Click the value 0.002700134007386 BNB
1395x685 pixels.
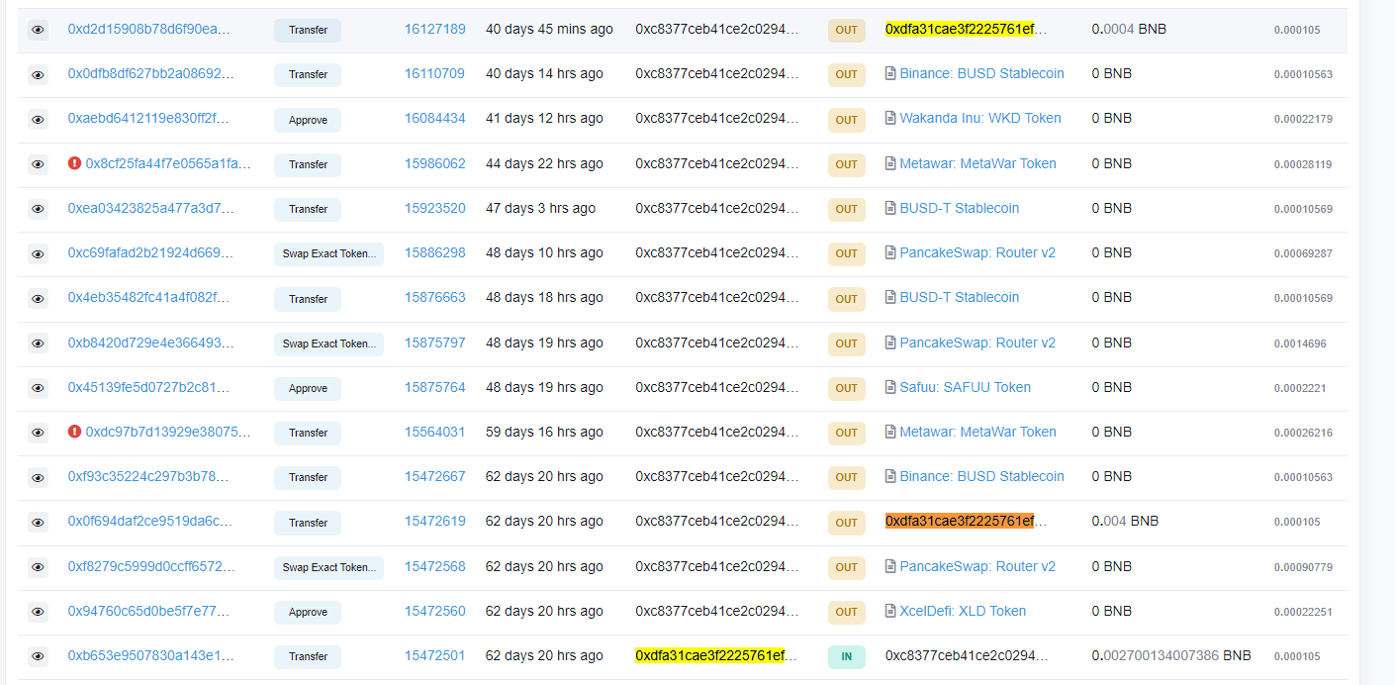coord(1171,655)
